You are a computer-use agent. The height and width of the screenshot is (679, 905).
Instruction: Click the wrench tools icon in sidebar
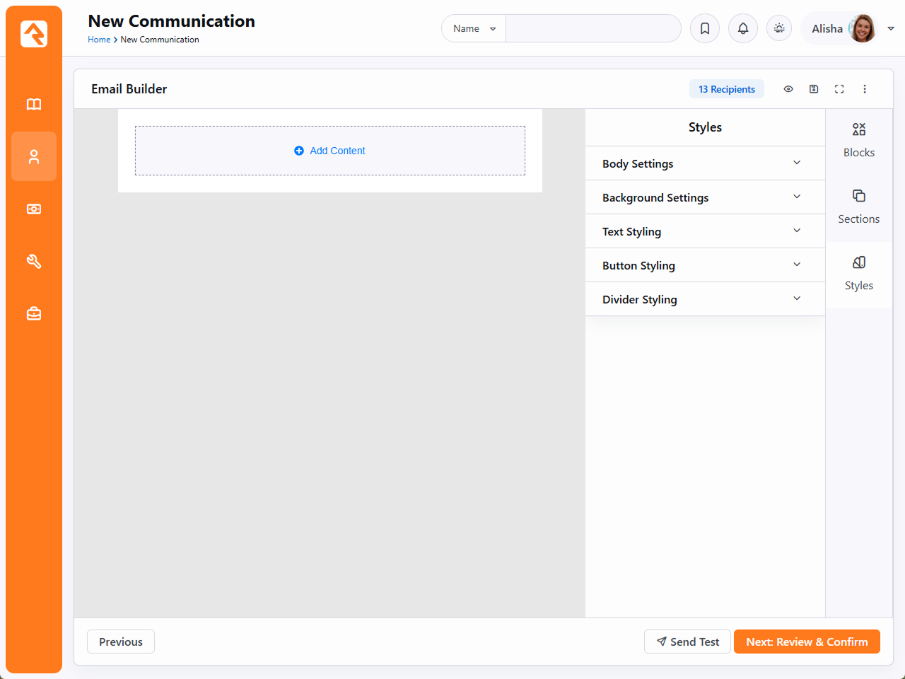click(34, 262)
